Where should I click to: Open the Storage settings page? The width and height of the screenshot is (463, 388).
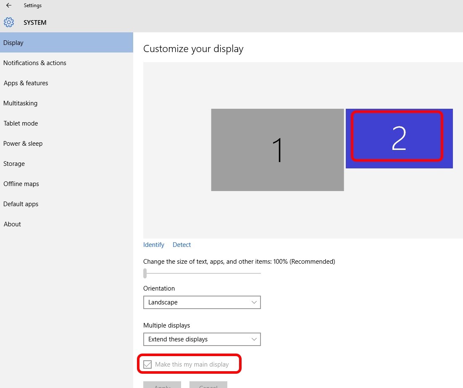[x=14, y=164]
